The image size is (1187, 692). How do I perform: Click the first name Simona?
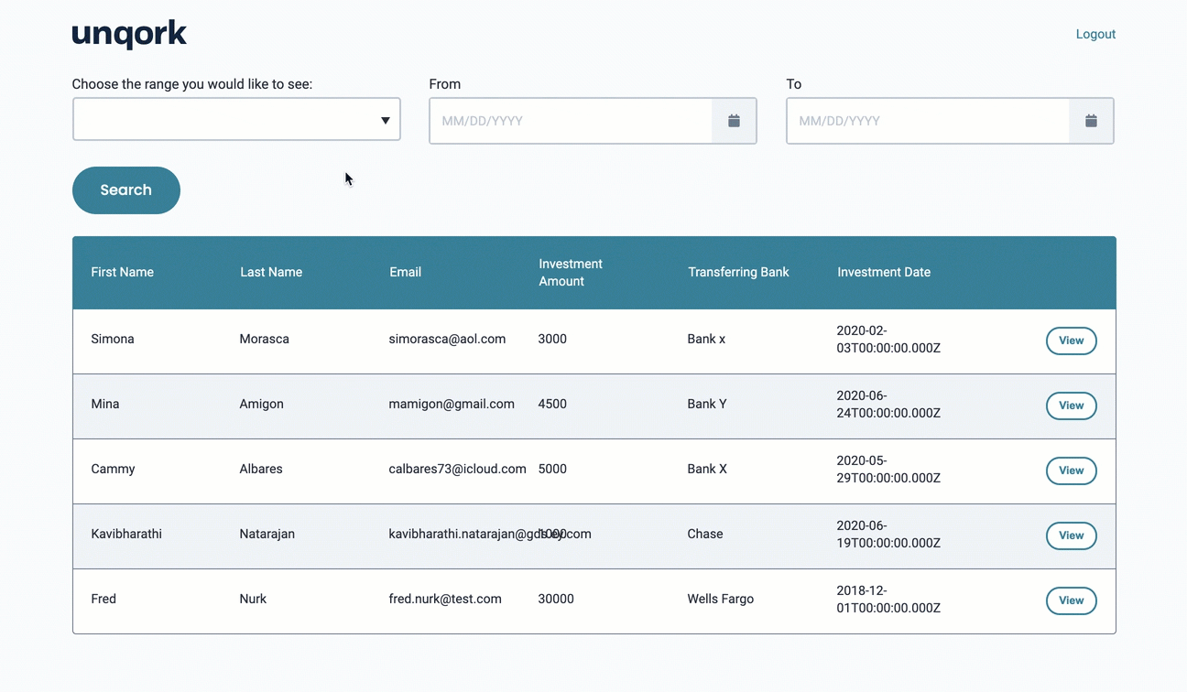point(113,339)
